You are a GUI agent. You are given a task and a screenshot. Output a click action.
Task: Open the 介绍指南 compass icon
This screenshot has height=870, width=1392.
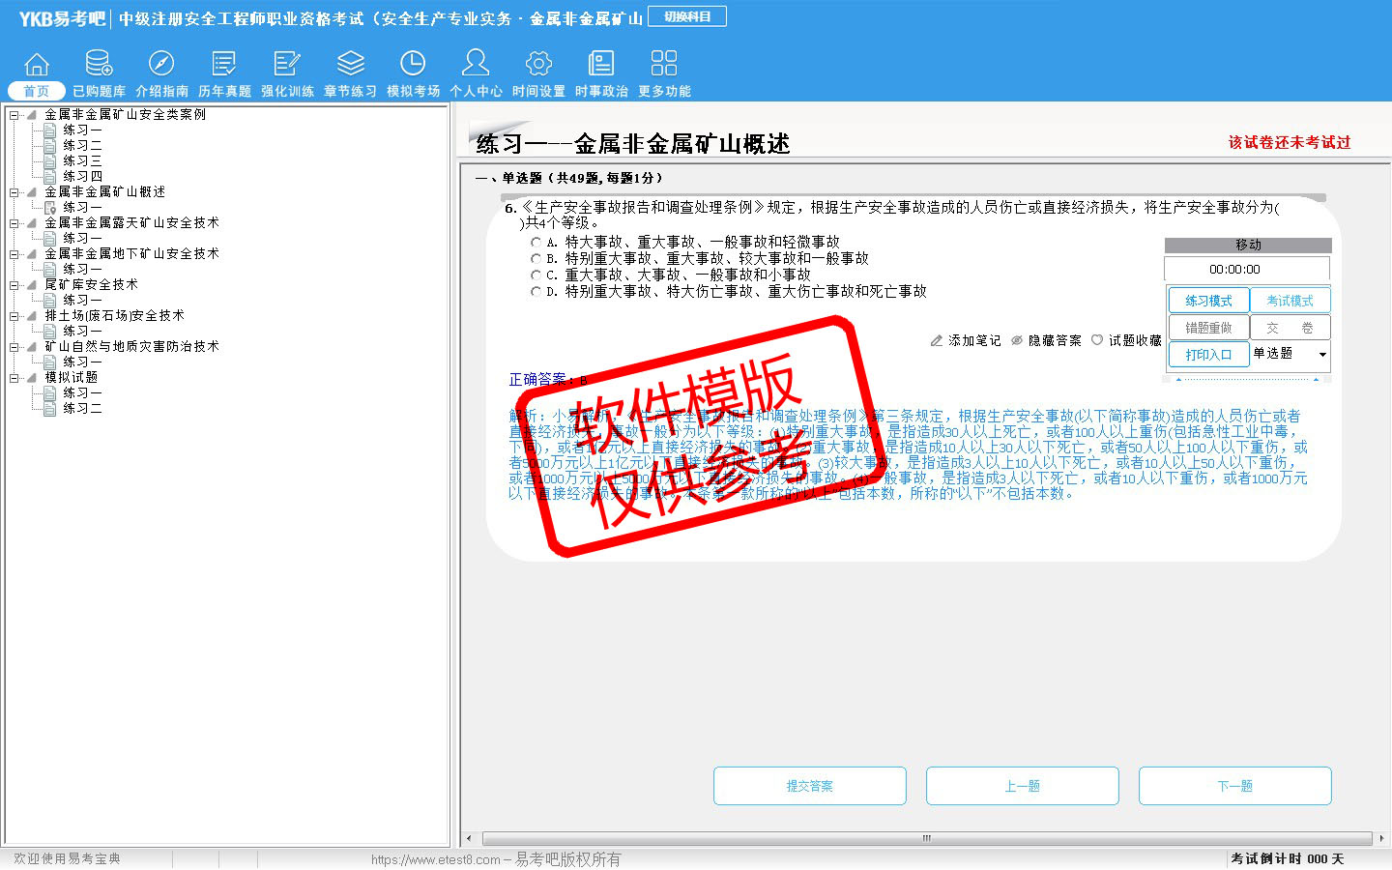(161, 65)
